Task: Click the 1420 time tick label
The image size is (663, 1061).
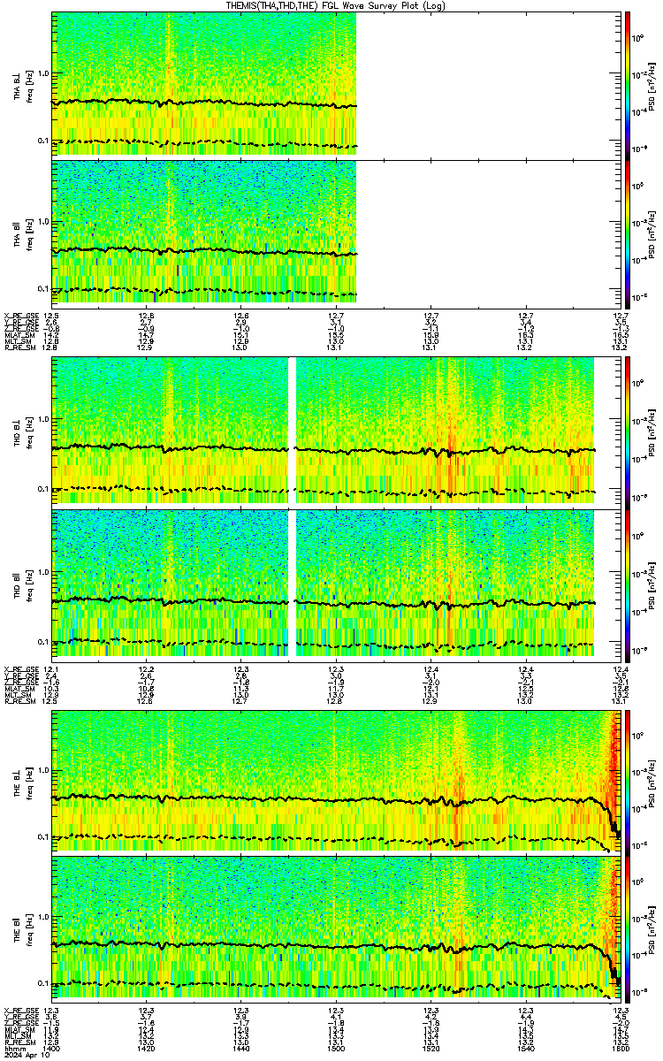Action: (x=146, y=1049)
